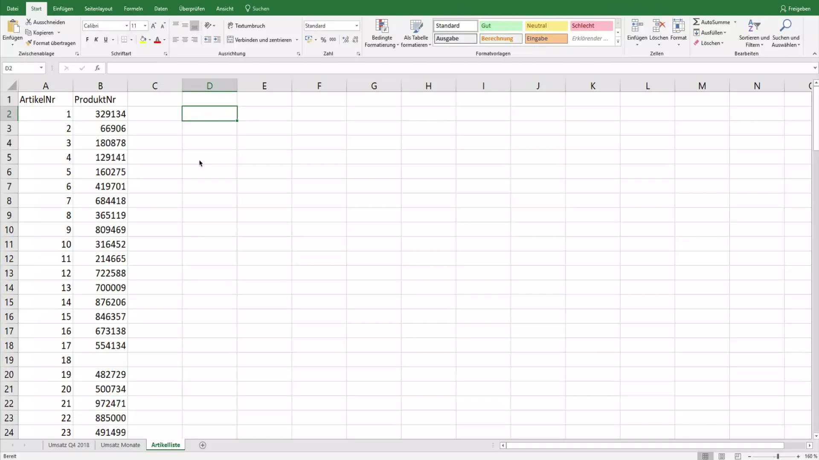Toggle left text alignment
Viewport: 819px width, 460px height.
click(x=176, y=40)
